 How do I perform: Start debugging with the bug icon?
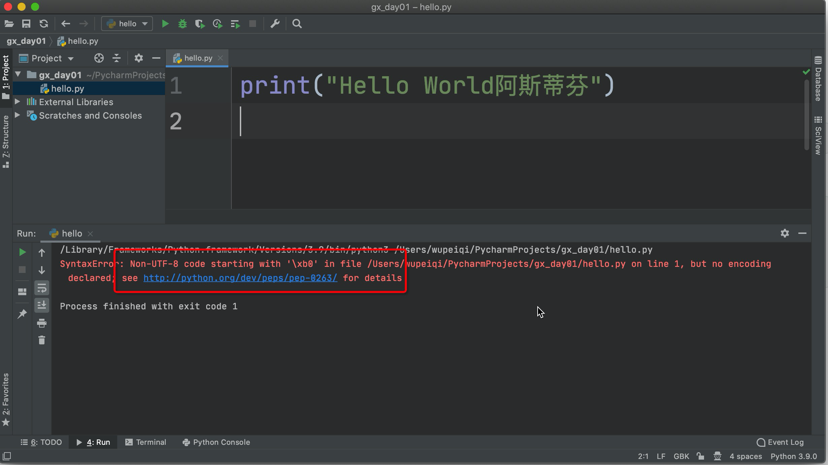pos(182,24)
